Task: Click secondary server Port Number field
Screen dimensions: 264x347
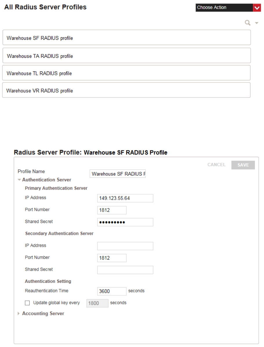Action: point(112,258)
